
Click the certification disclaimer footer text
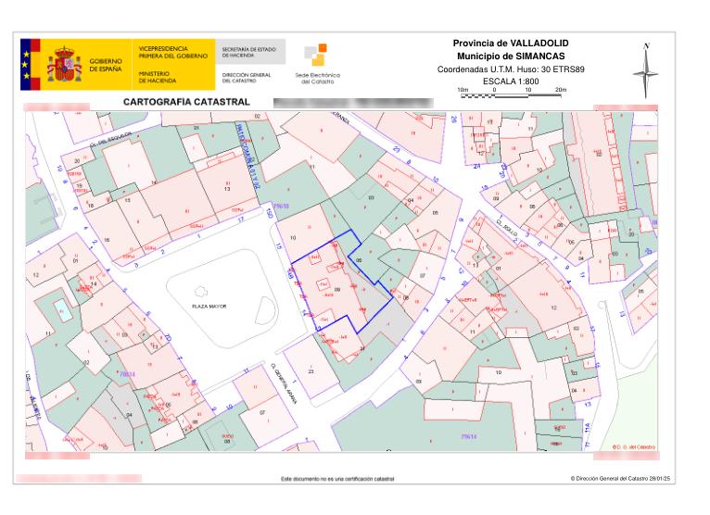click(337, 479)
